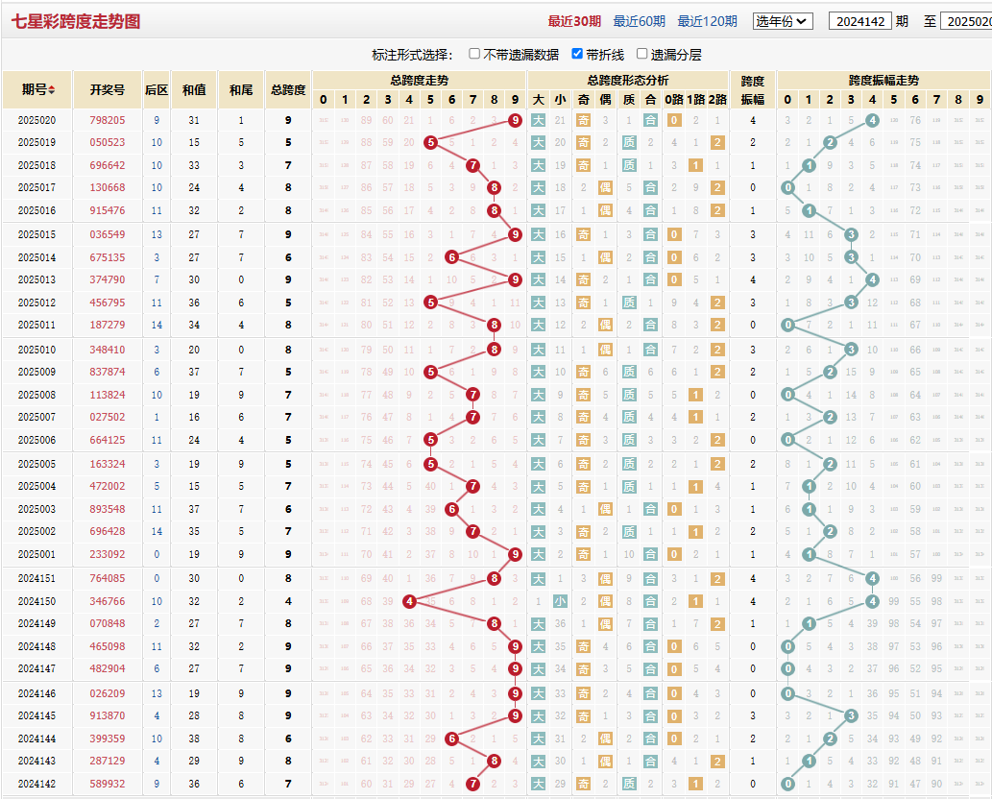Click the 总跨度 column header

pos(288,90)
